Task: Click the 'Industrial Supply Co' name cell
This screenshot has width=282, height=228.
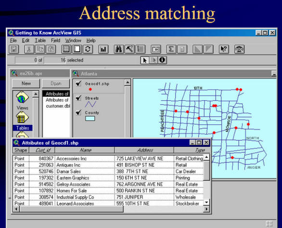Action: [85, 197]
